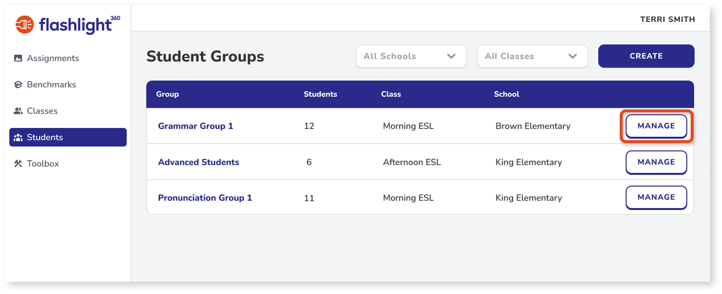Click the CREATE button
Screen dimensions: 722x294
646,56
